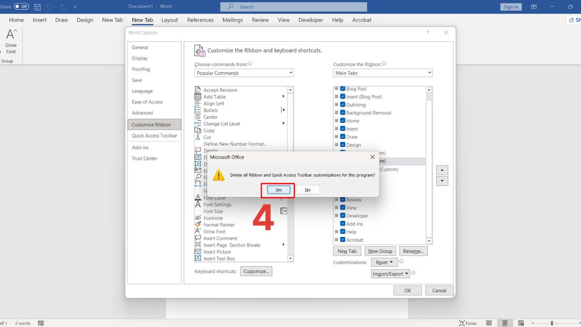The image size is (581, 327).
Task: Close the Microsoft Office warning dialog
Action: (x=372, y=157)
